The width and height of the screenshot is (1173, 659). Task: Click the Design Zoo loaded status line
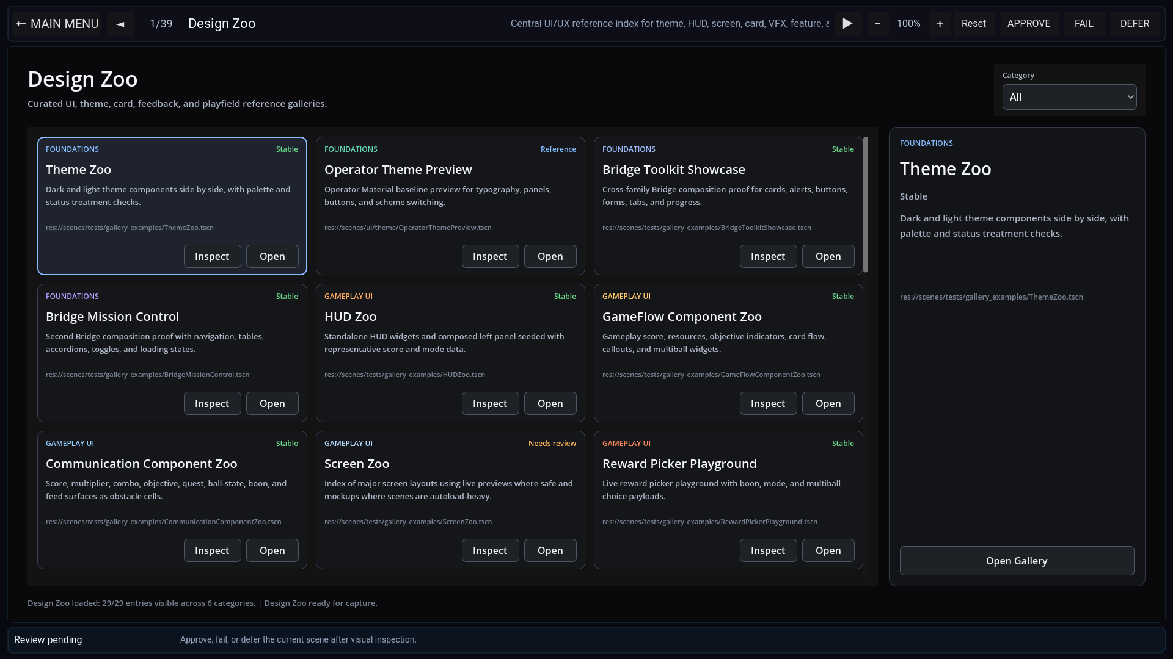[x=202, y=603]
